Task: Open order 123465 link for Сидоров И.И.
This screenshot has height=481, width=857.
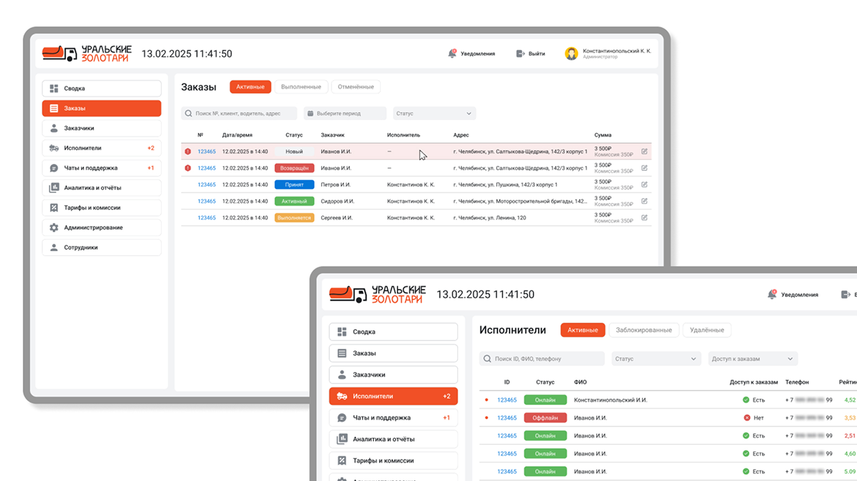Action: 206,201
